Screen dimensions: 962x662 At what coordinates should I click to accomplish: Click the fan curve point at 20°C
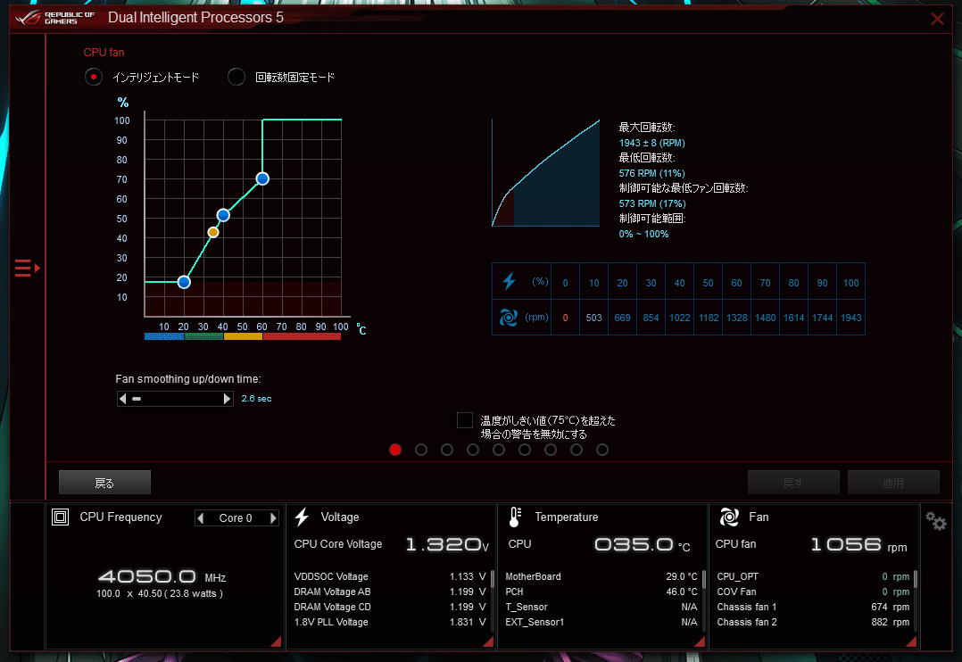(184, 282)
